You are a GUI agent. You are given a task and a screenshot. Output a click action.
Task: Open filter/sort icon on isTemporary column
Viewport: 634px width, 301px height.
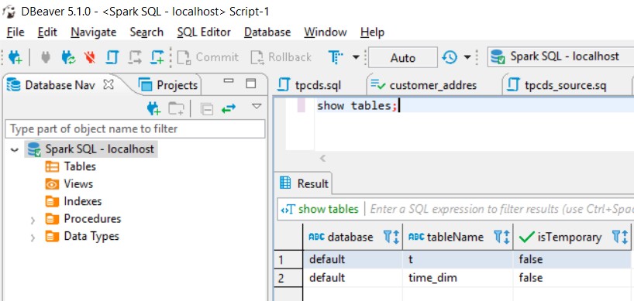click(620, 237)
